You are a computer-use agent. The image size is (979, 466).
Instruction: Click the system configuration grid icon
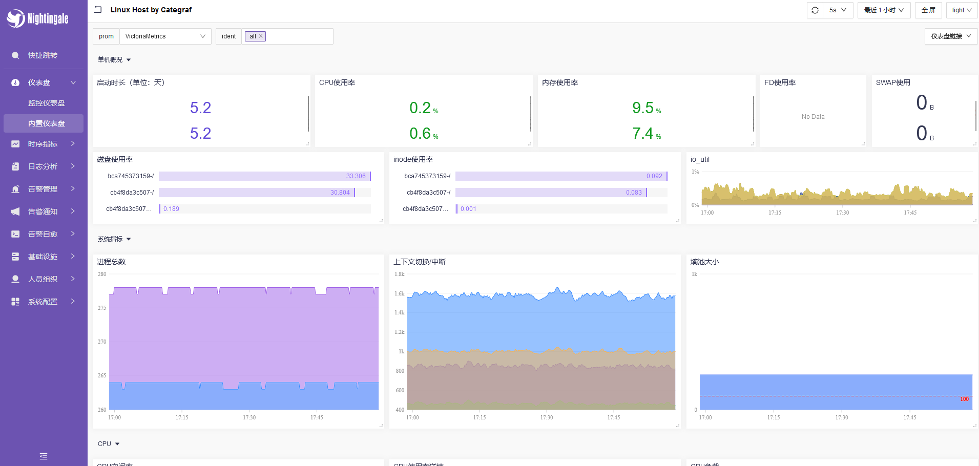pyautogui.click(x=15, y=302)
